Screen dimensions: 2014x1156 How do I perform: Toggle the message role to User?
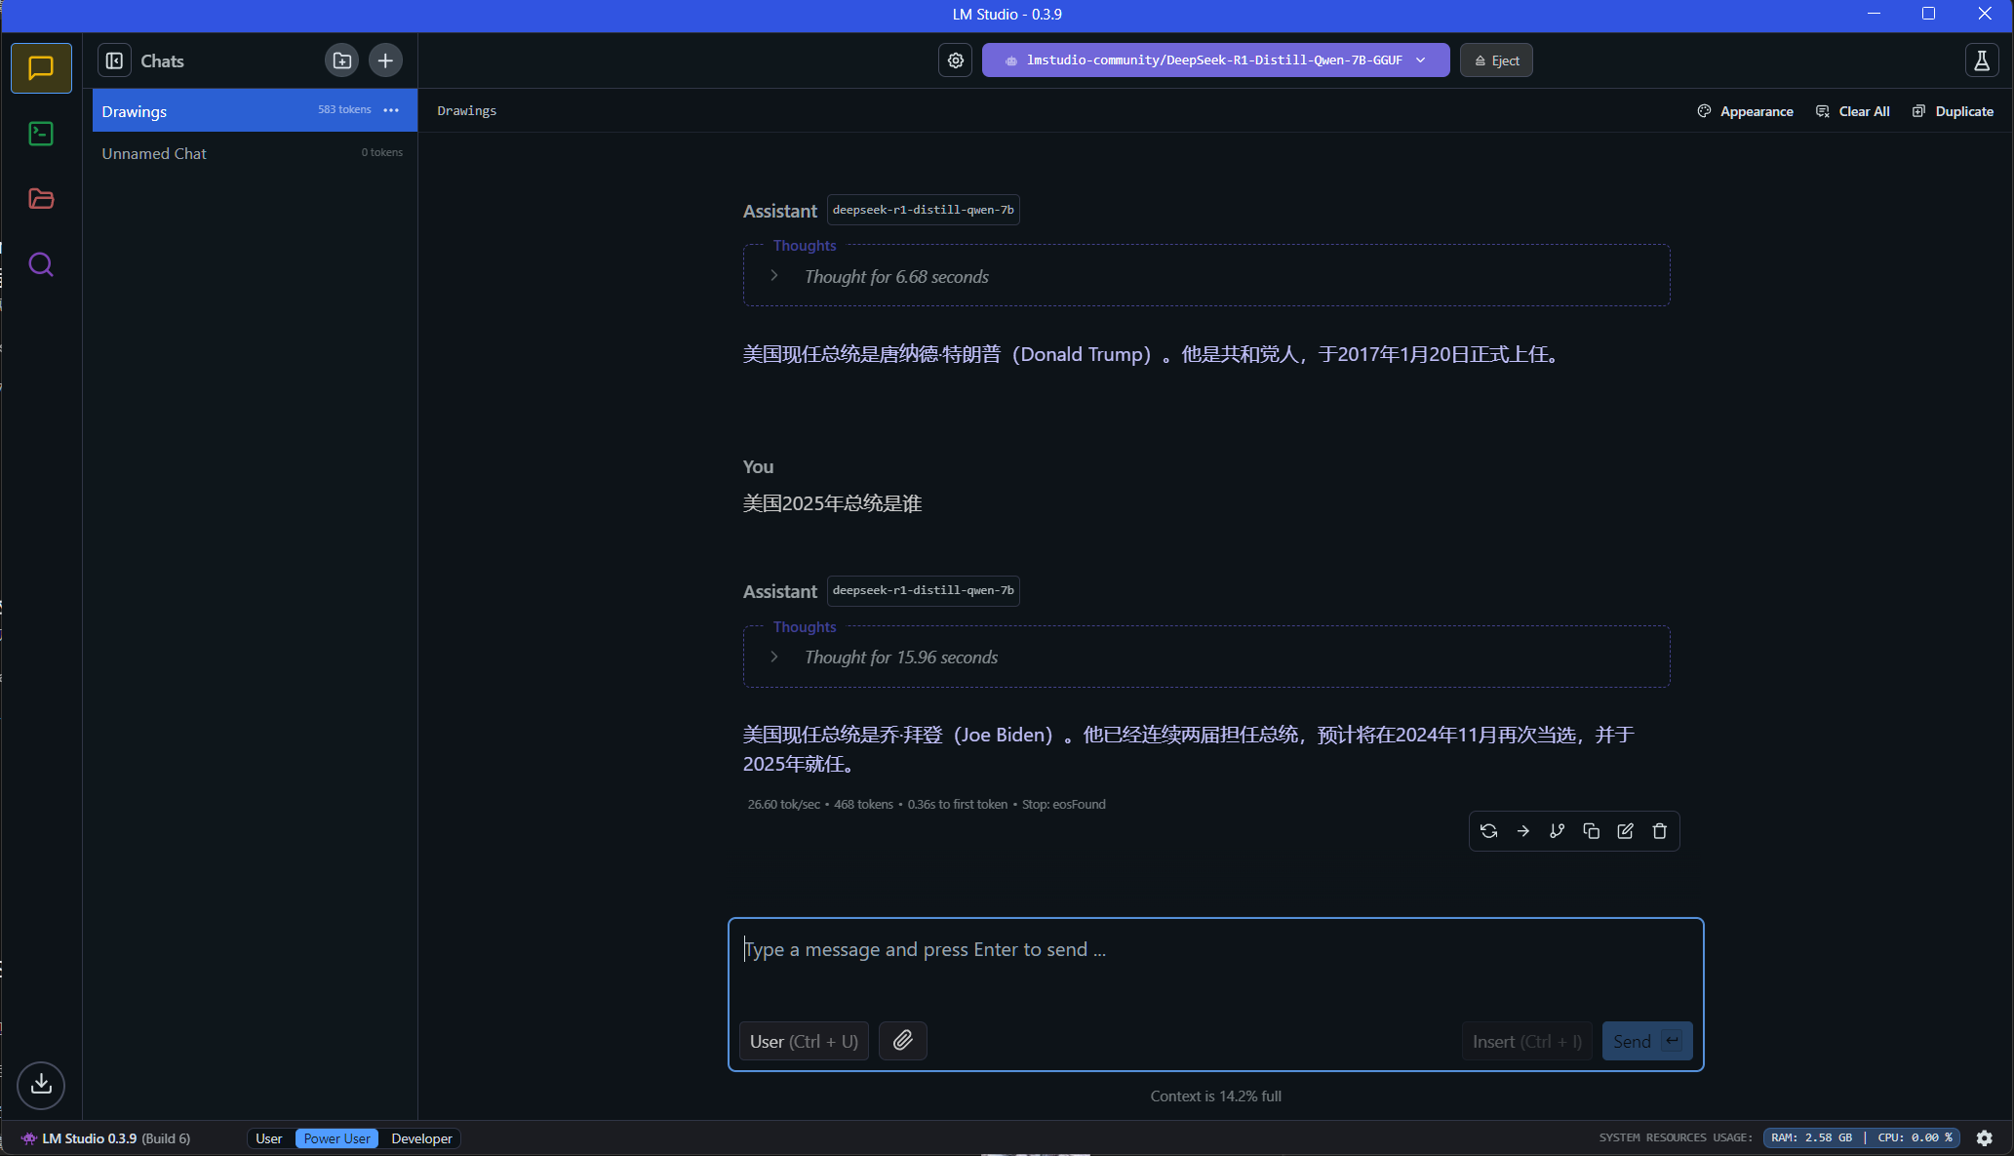tap(804, 1041)
